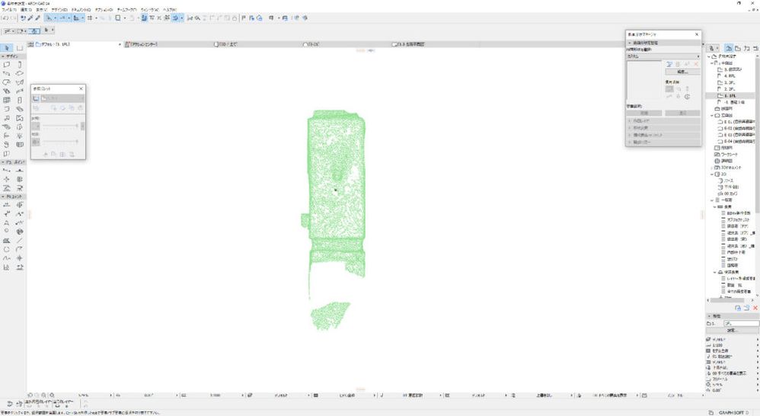Close the upper-right floating manager panel
Image resolution: width=760 pixels, height=416 pixels.
pos(697,34)
